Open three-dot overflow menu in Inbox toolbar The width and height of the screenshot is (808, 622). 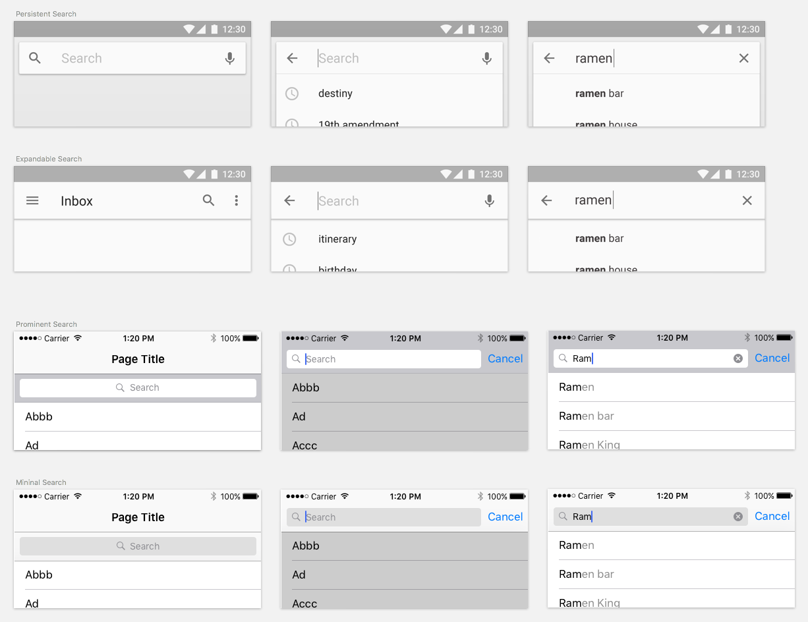(237, 201)
